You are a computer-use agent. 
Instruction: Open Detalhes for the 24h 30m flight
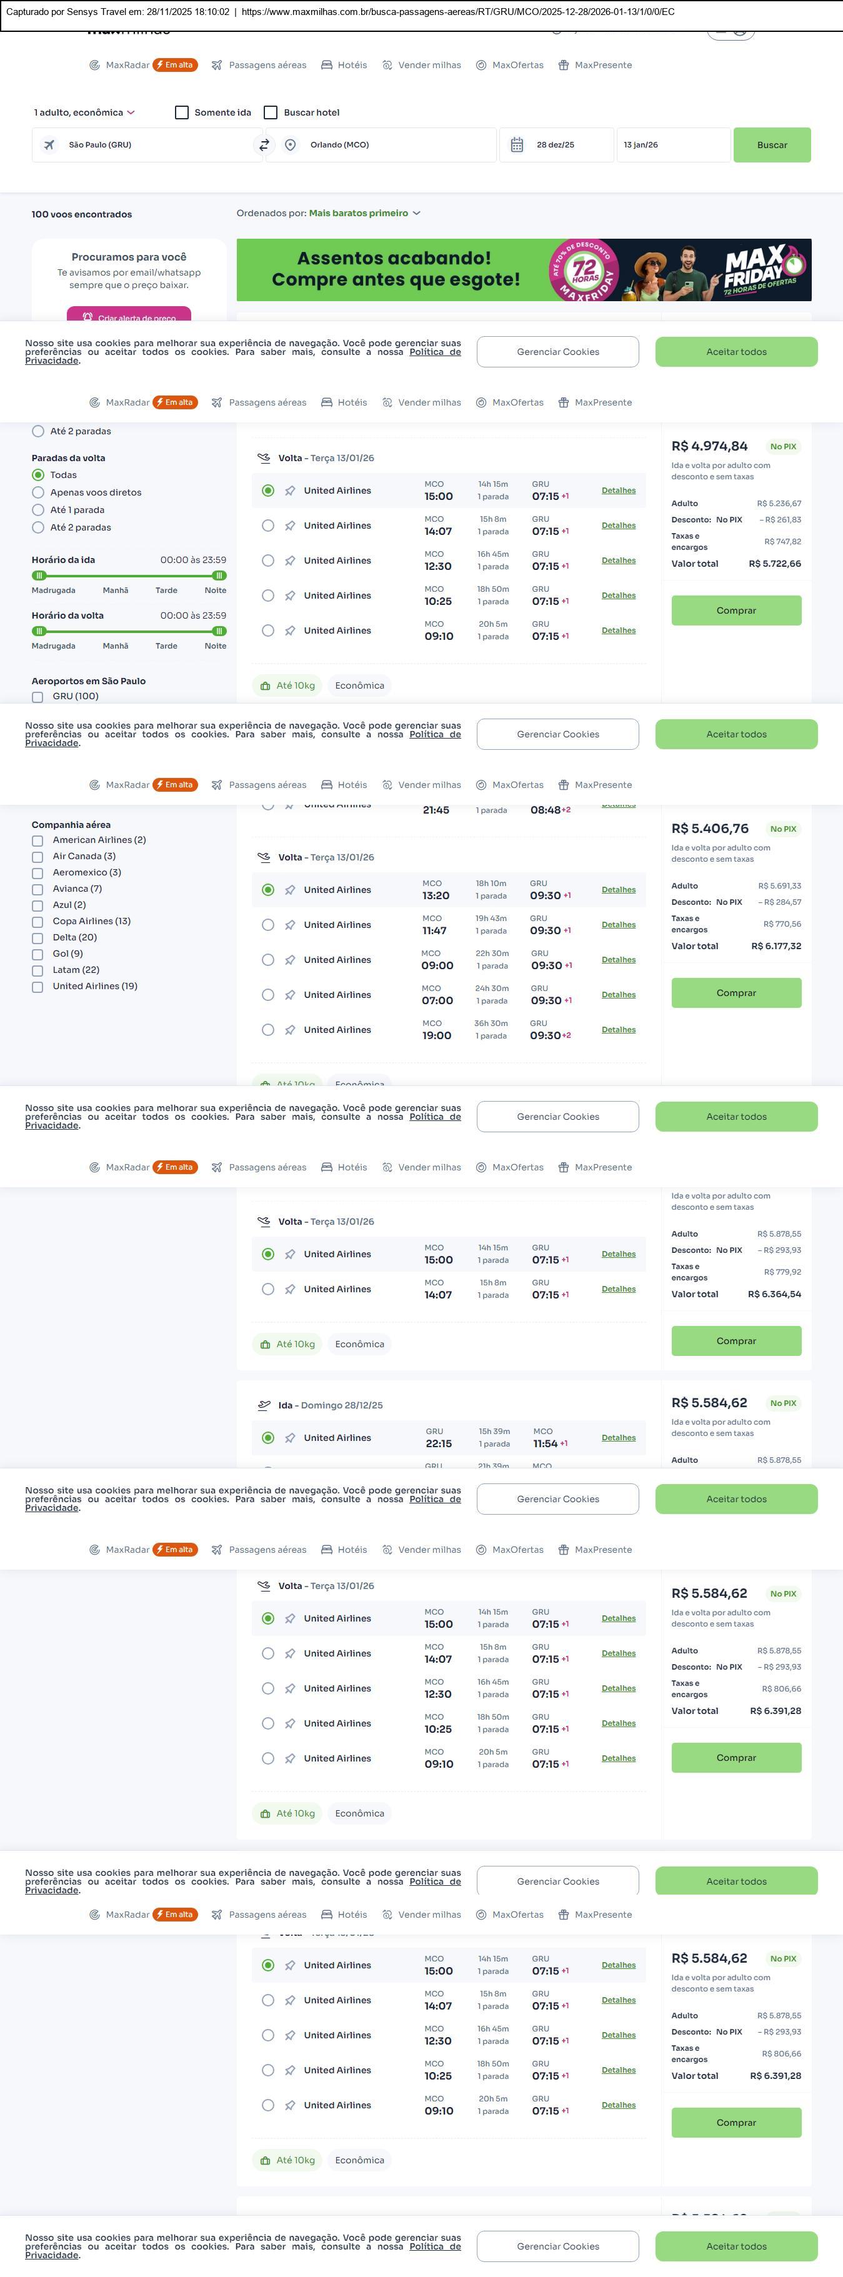pyautogui.click(x=617, y=995)
